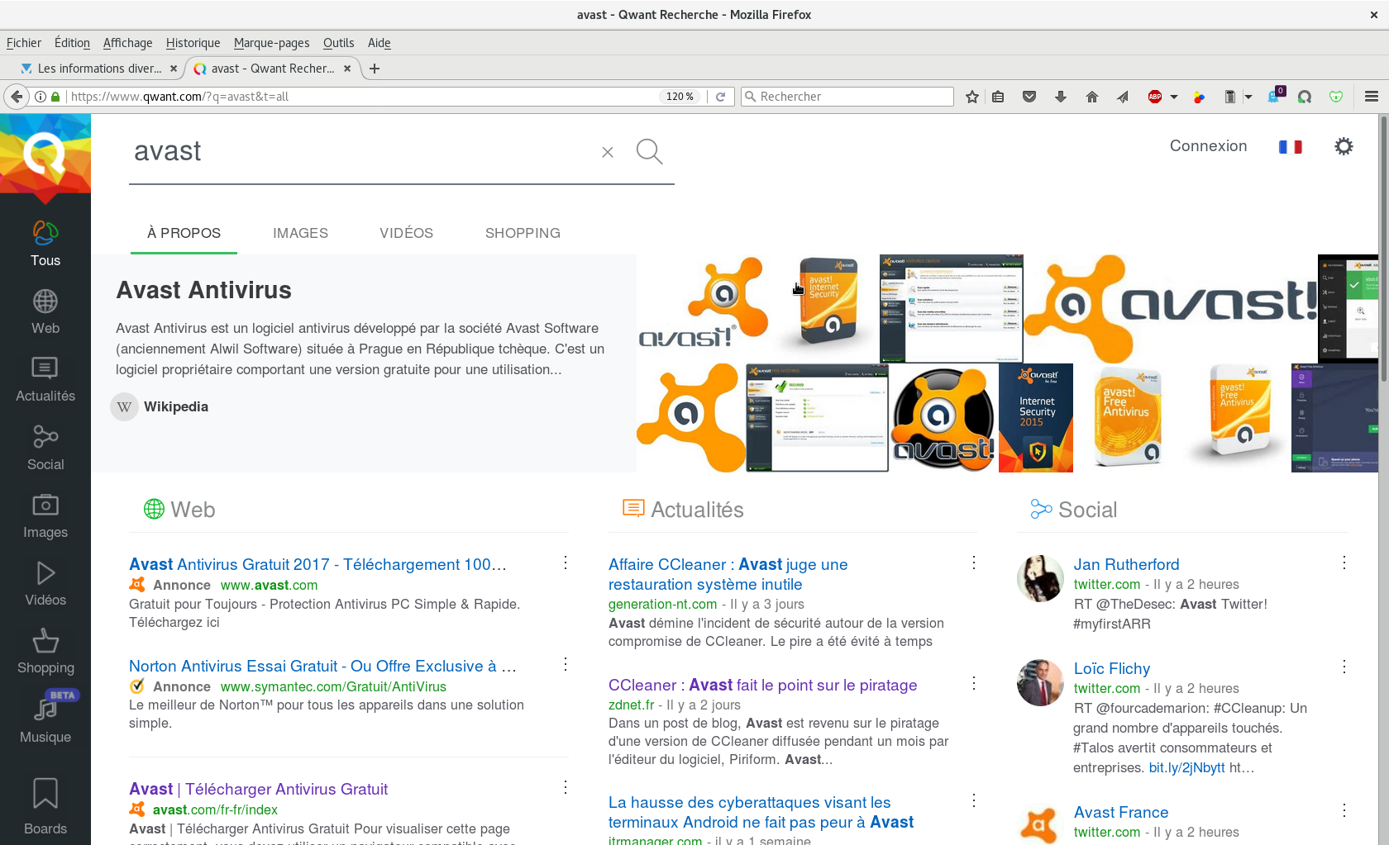Open Jan Rutherford's profile link
Screen dimensions: 1389x845
(x=1126, y=564)
